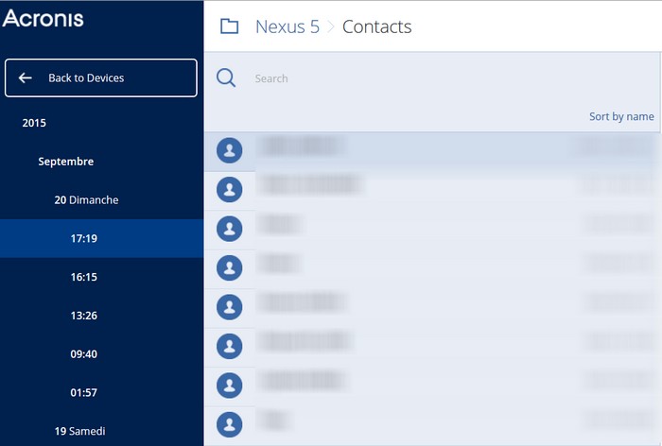Image resolution: width=662 pixels, height=446 pixels.
Task: Click the magnifying glass search icon
Action: [226, 78]
